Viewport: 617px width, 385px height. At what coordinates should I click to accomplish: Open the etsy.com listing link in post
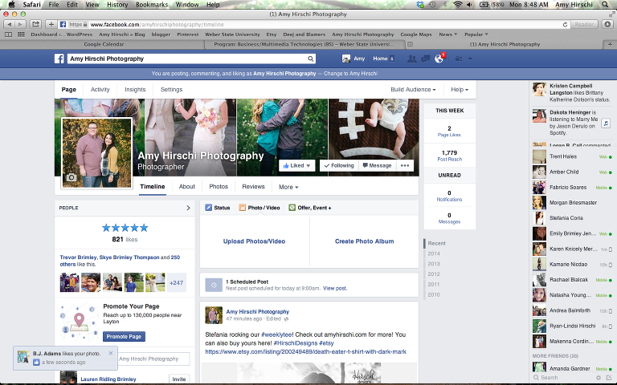(x=306, y=351)
